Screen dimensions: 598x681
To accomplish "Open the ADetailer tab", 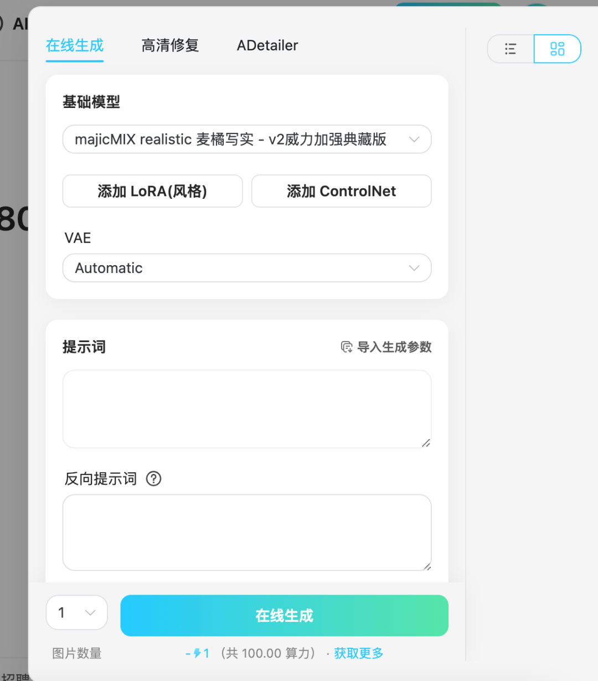I will 267,46.
